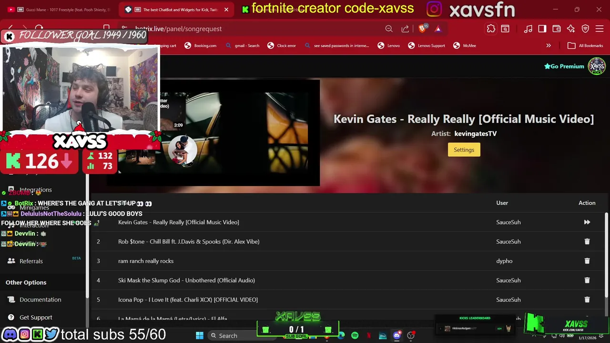This screenshot has width=610, height=343.
Task: Click the zoom magnifier icon in the address bar
Action: point(389,29)
